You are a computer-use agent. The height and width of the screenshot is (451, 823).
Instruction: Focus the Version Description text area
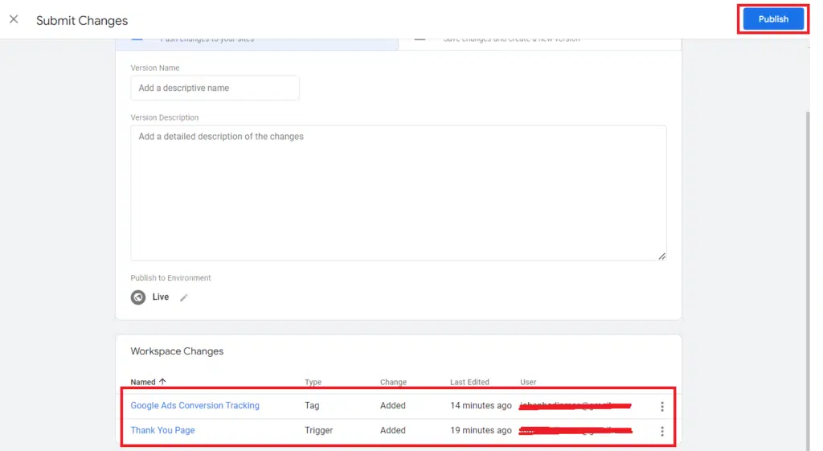[x=398, y=192]
